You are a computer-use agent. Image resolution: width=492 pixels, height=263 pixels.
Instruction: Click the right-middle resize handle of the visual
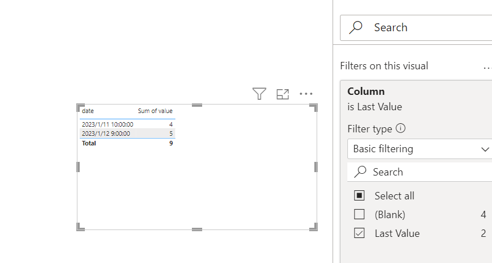tap(316, 167)
